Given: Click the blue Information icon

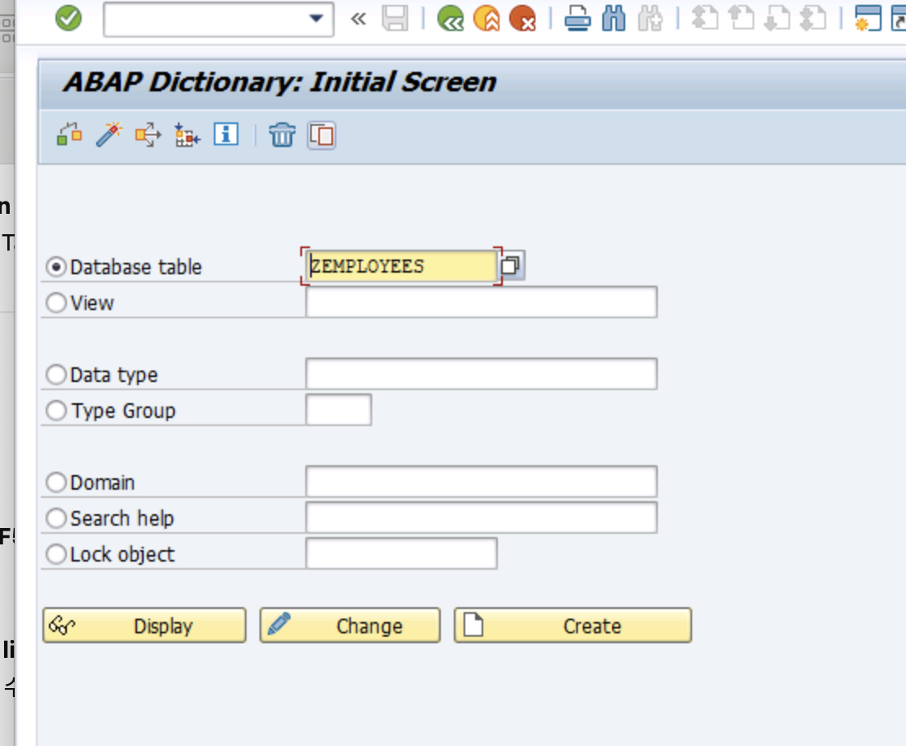Looking at the screenshot, I should [226, 134].
